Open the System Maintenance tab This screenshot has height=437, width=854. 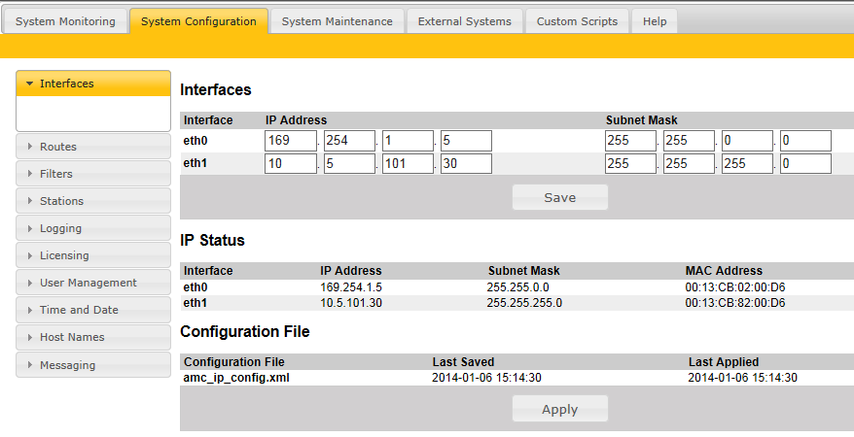click(x=337, y=21)
